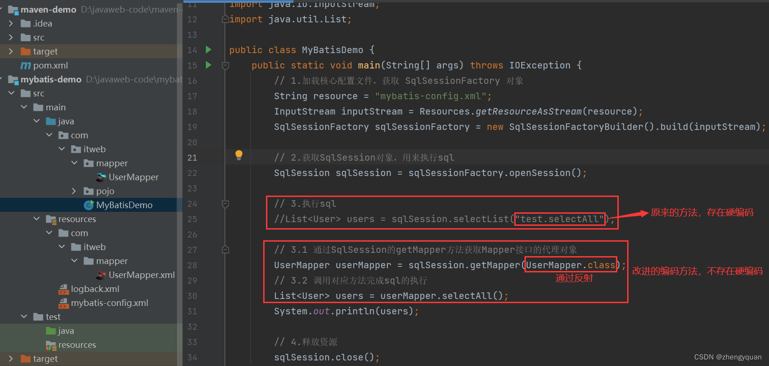Click the .idea folder icon

point(26,24)
